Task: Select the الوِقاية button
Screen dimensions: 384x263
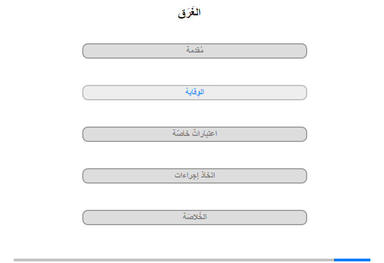Action: click(x=194, y=93)
